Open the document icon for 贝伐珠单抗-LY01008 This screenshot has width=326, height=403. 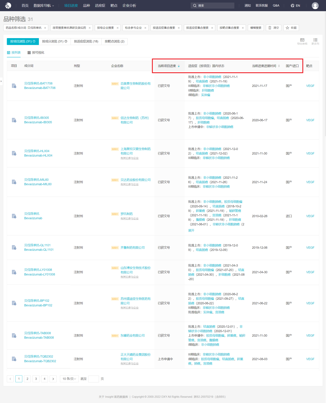(x=14, y=272)
